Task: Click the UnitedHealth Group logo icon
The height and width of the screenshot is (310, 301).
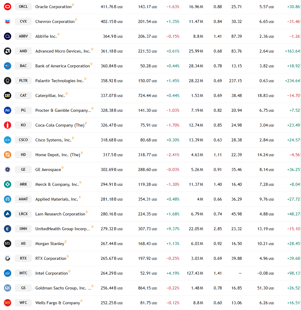Action: coord(8,229)
